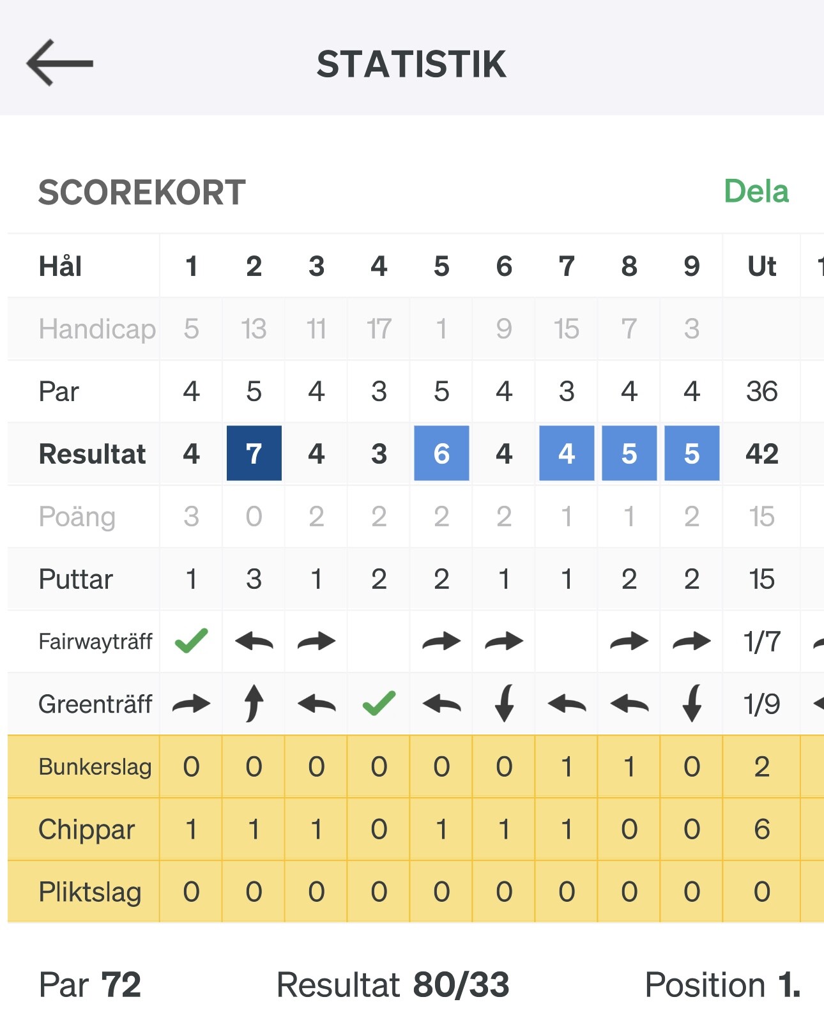Tap hole 7 Bunkerslag cell showing 1
The height and width of the screenshot is (1027, 824).
[x=567, y=766]
